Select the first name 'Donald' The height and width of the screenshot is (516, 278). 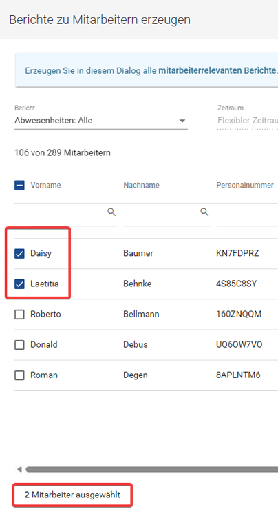pyautogui.click(x=44, y=344)
